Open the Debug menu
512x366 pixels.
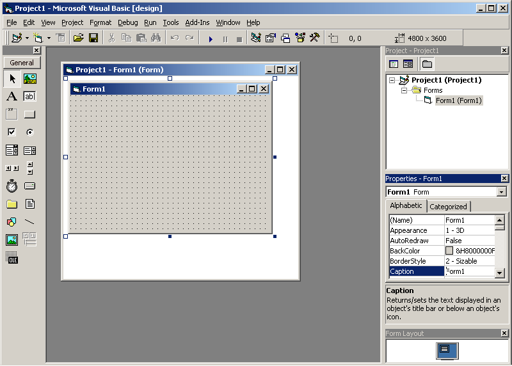(128, 22)
